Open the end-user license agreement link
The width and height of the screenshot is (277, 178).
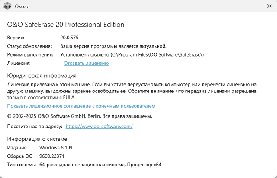(x=81, y=106)
